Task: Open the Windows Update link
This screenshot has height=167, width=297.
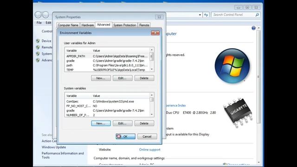Action: click(x=54, y=147)
